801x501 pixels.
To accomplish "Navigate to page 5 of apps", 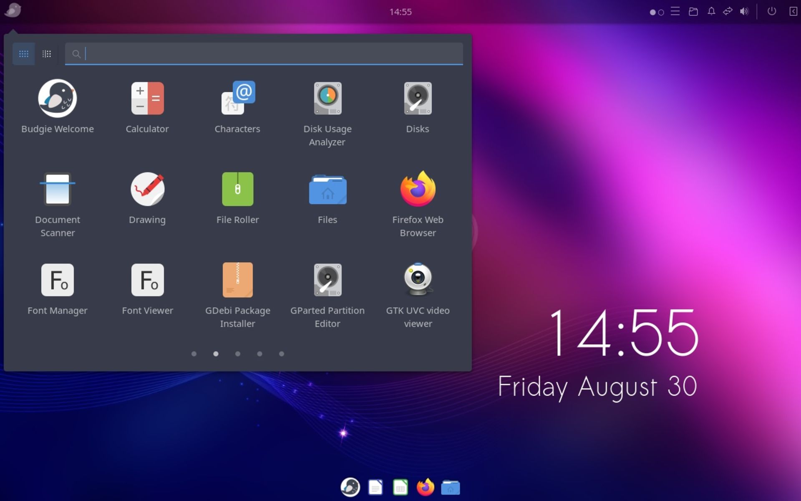I will pos(282,353).
